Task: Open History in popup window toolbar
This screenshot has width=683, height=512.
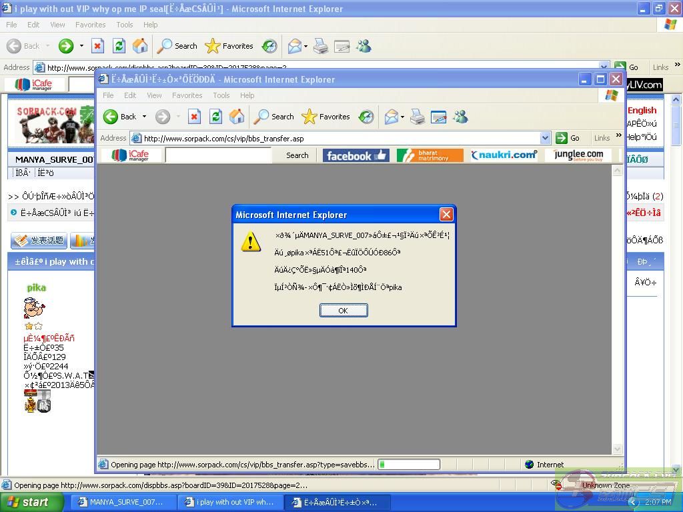Action: coord(366,117)
